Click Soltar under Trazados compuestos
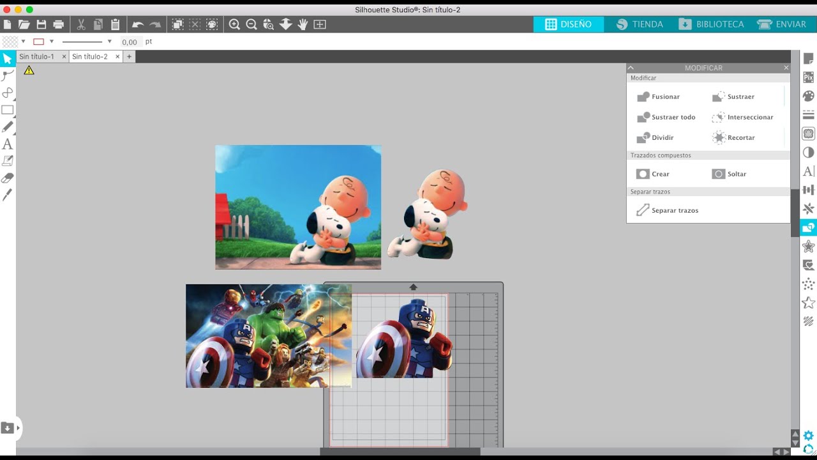The height and width of the screenshot is (460, 817). click(x=729, y=174)
